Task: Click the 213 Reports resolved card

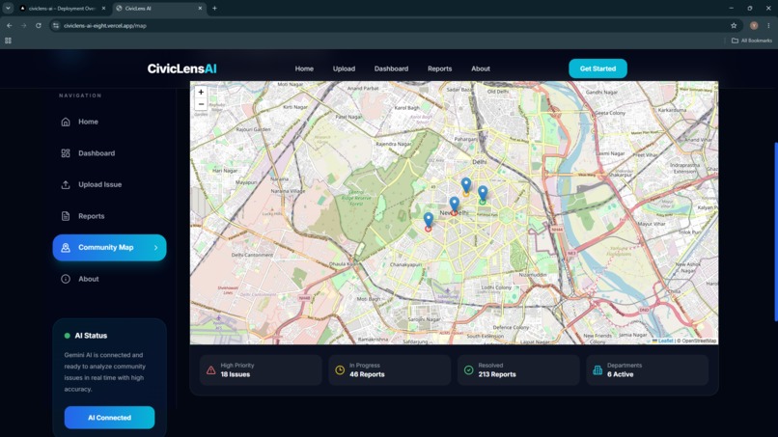Action: pos(518,370)
